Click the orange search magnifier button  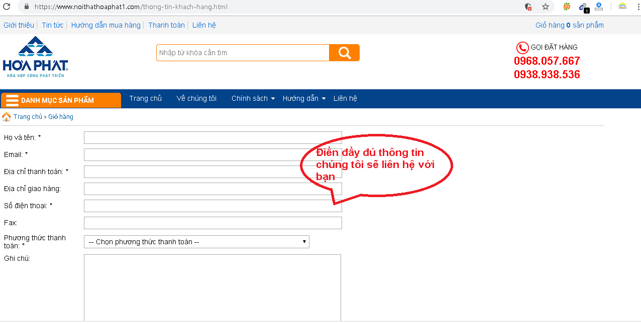click(344, 53)
